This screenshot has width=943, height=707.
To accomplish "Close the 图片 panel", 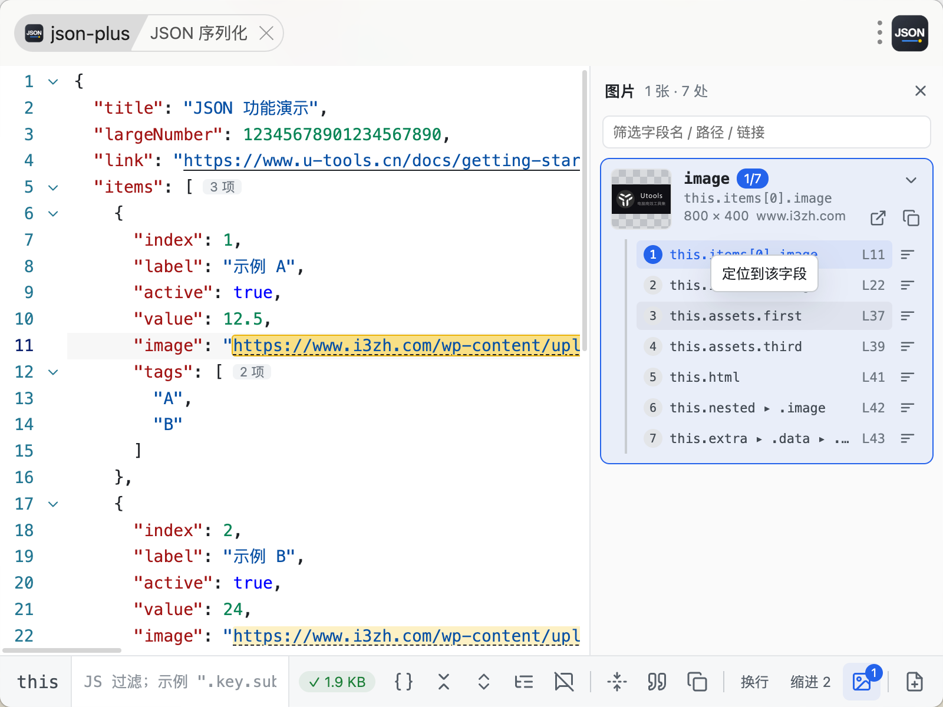I will tap(920, 91).
